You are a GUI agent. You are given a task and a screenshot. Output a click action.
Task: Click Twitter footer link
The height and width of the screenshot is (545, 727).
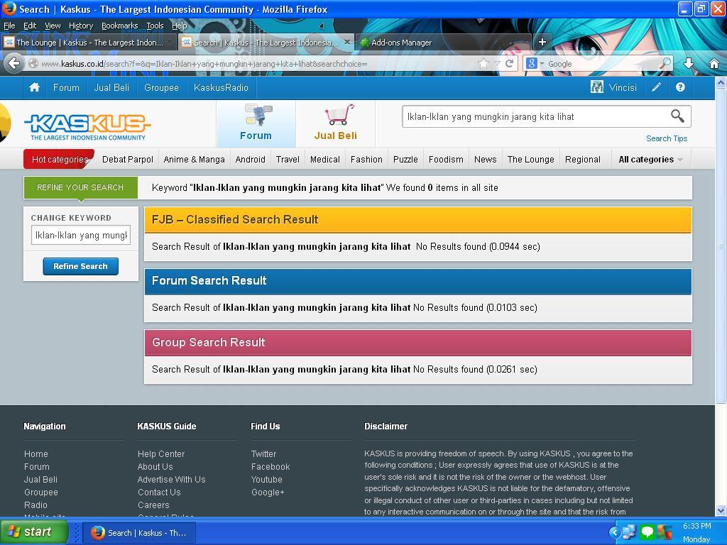click(263, 453)
